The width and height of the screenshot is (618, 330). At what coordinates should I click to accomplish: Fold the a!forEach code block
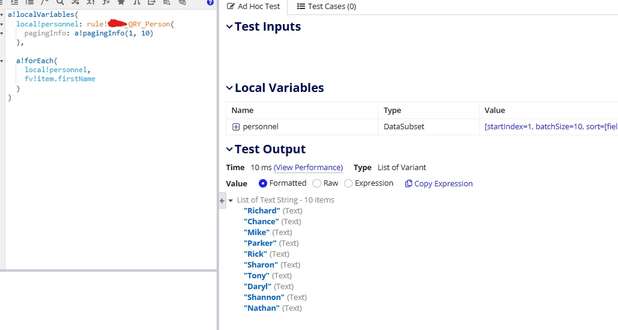coord(2,61)
